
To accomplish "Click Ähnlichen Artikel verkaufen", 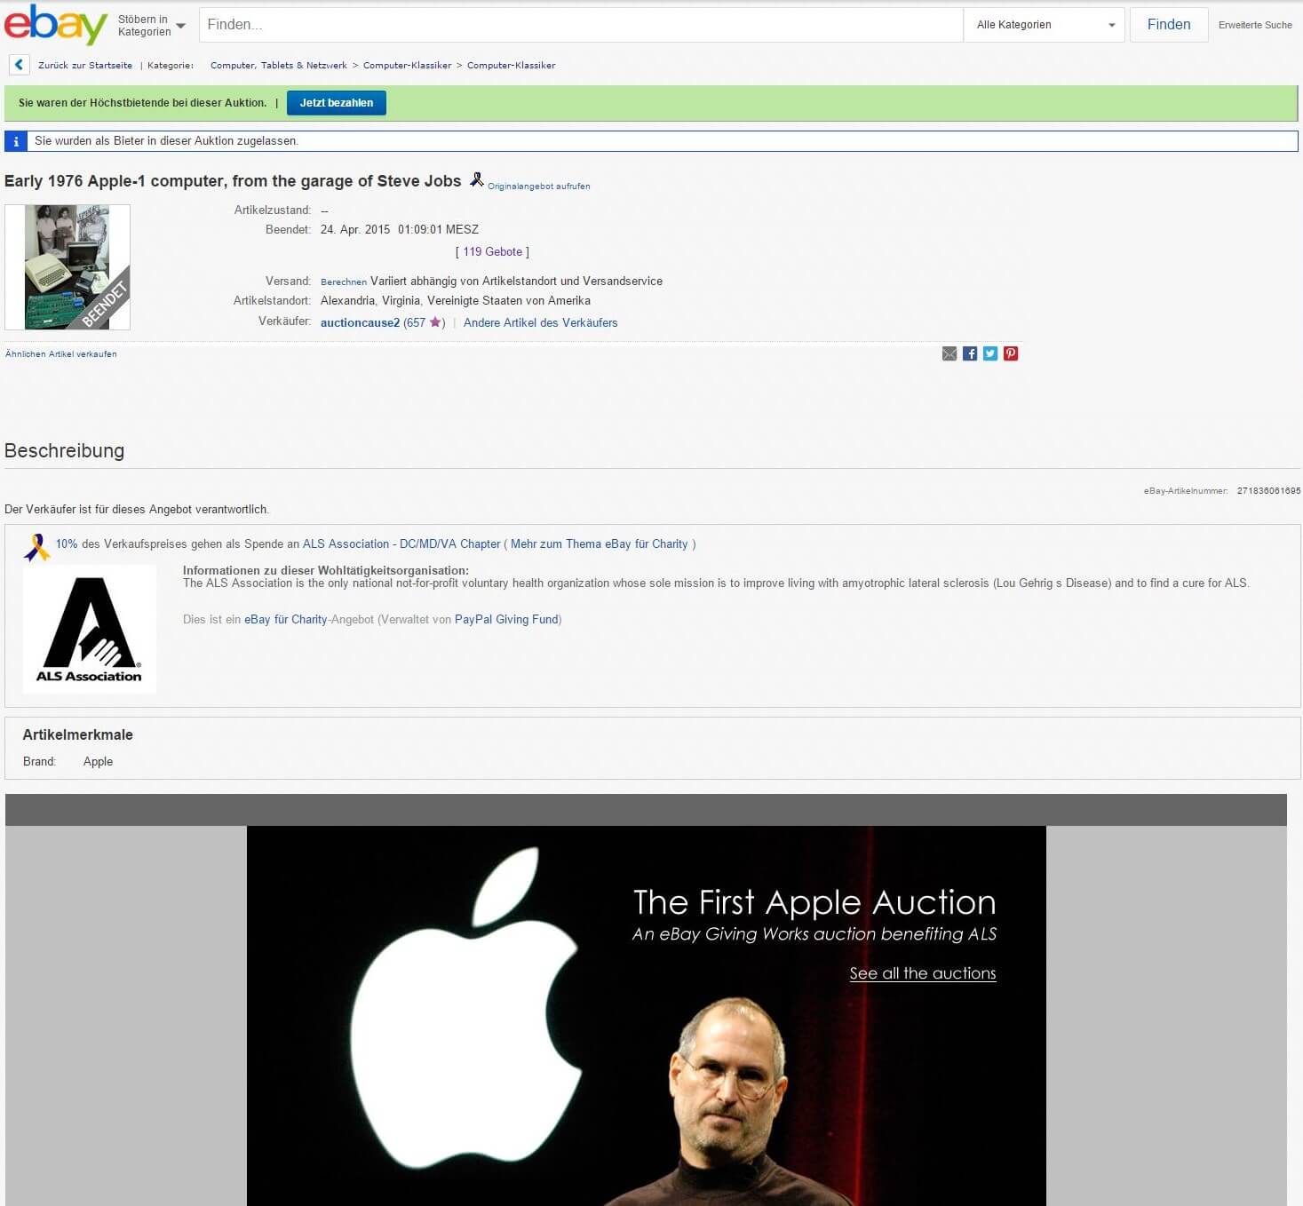I will tap(61, 353).
